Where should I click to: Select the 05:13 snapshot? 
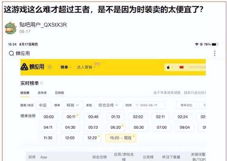click(x=93, y=127)
